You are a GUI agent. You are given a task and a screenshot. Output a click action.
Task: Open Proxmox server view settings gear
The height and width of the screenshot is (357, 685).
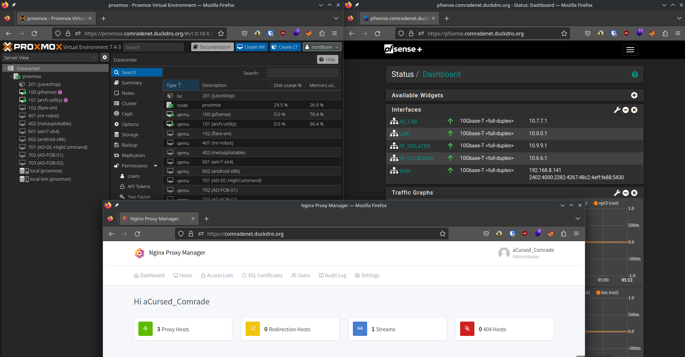104,57
